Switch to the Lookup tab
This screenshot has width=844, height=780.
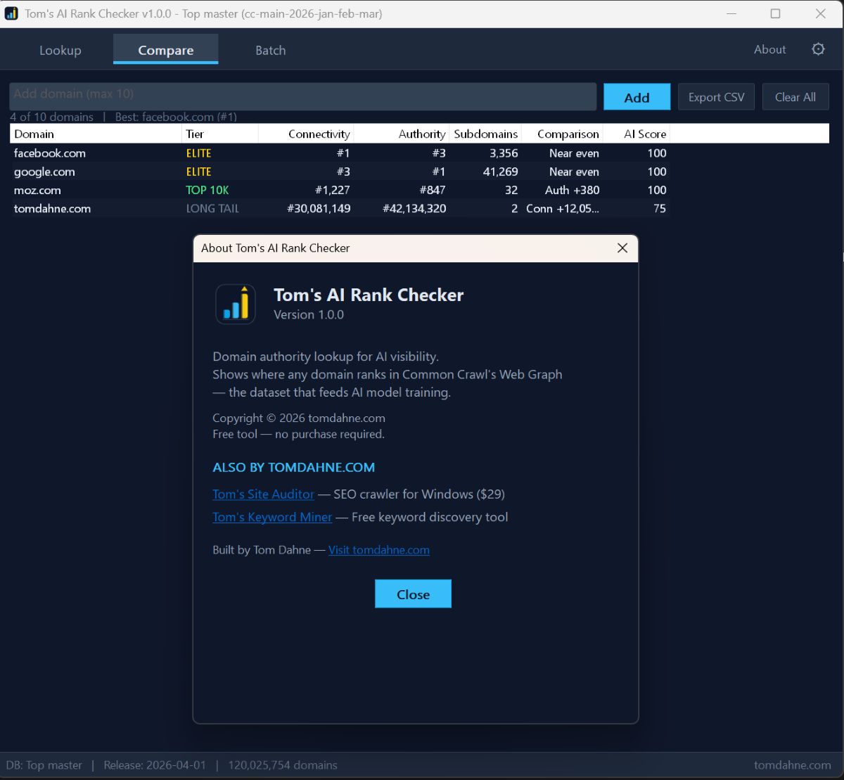click(60, 50)
